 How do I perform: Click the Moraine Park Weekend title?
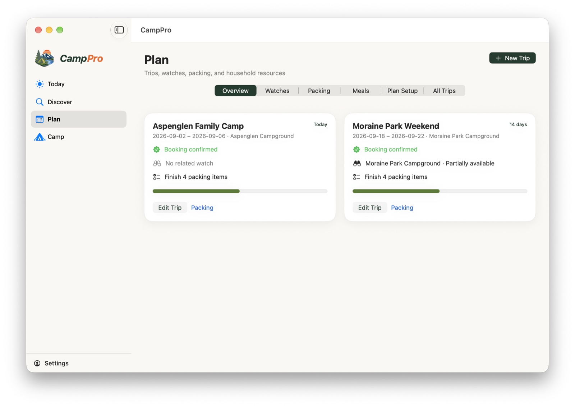click(396, 126)
